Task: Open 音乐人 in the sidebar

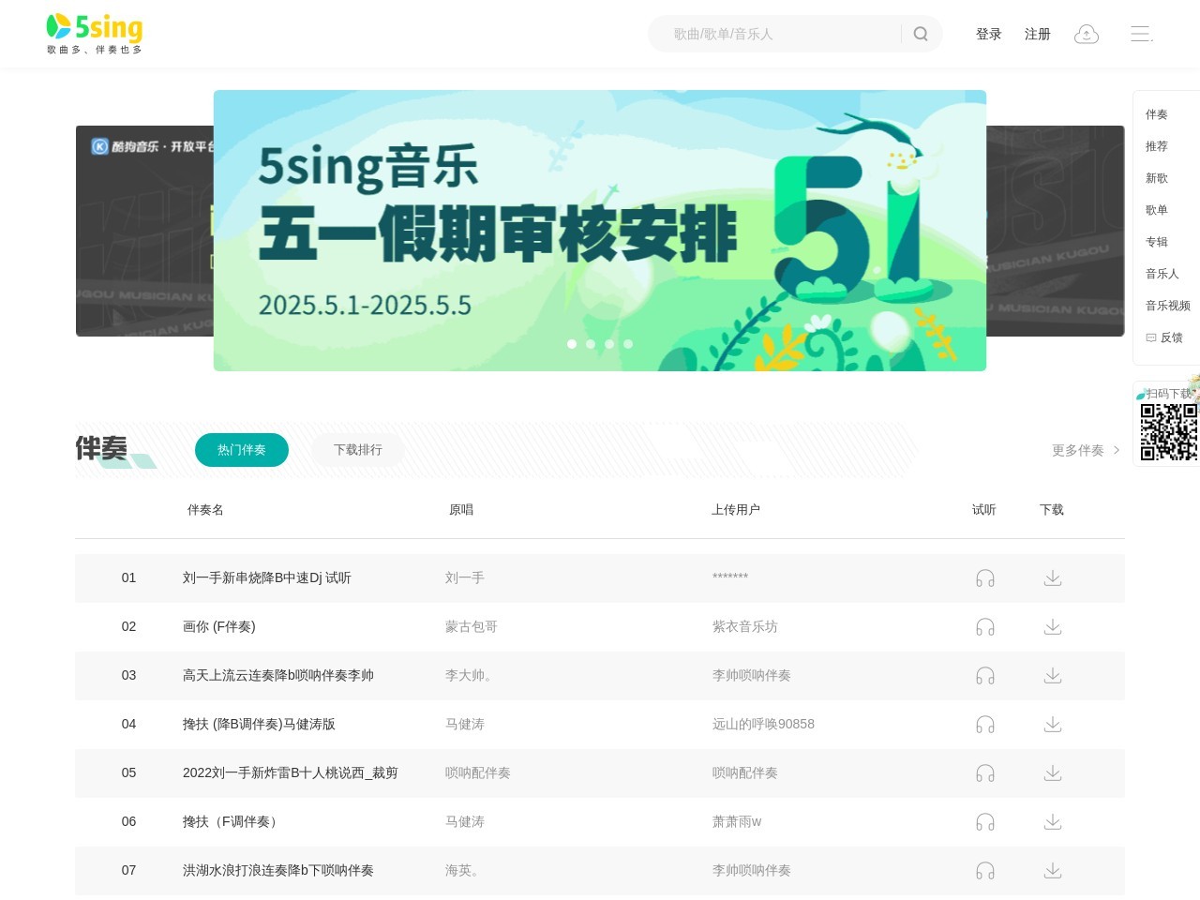Action: click(x=1162, y=274)
